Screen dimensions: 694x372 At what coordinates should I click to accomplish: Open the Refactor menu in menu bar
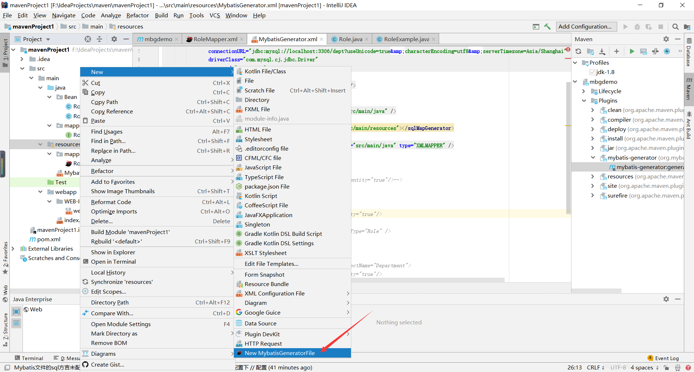pos(137,15)
